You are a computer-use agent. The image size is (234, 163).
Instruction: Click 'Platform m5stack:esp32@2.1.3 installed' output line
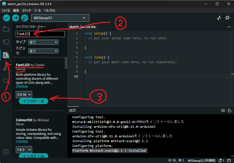tap(109, 151)
